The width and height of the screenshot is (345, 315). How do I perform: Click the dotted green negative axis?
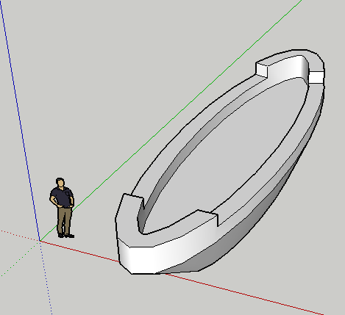click(20, 259)
